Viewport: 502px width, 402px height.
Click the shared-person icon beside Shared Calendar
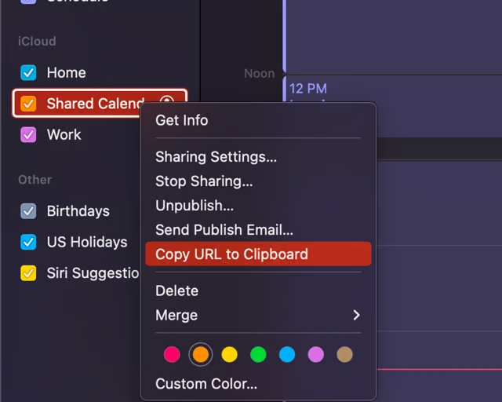tap(166, 103)
